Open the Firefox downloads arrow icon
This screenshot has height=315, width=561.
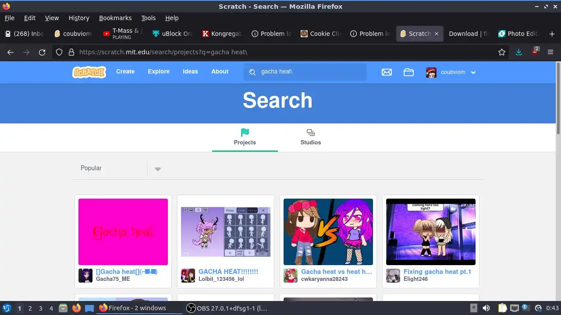(519, 52)
